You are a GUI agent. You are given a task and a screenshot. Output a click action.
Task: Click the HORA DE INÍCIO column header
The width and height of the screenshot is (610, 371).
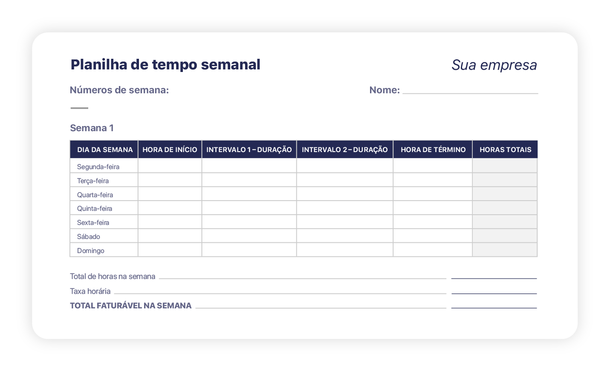click(x=170, y=150)
